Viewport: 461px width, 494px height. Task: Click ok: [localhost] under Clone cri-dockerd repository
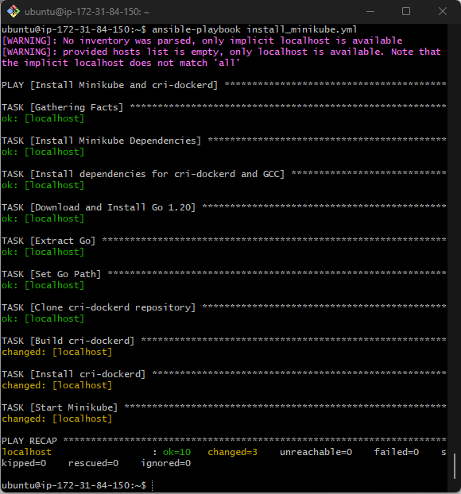43,318
